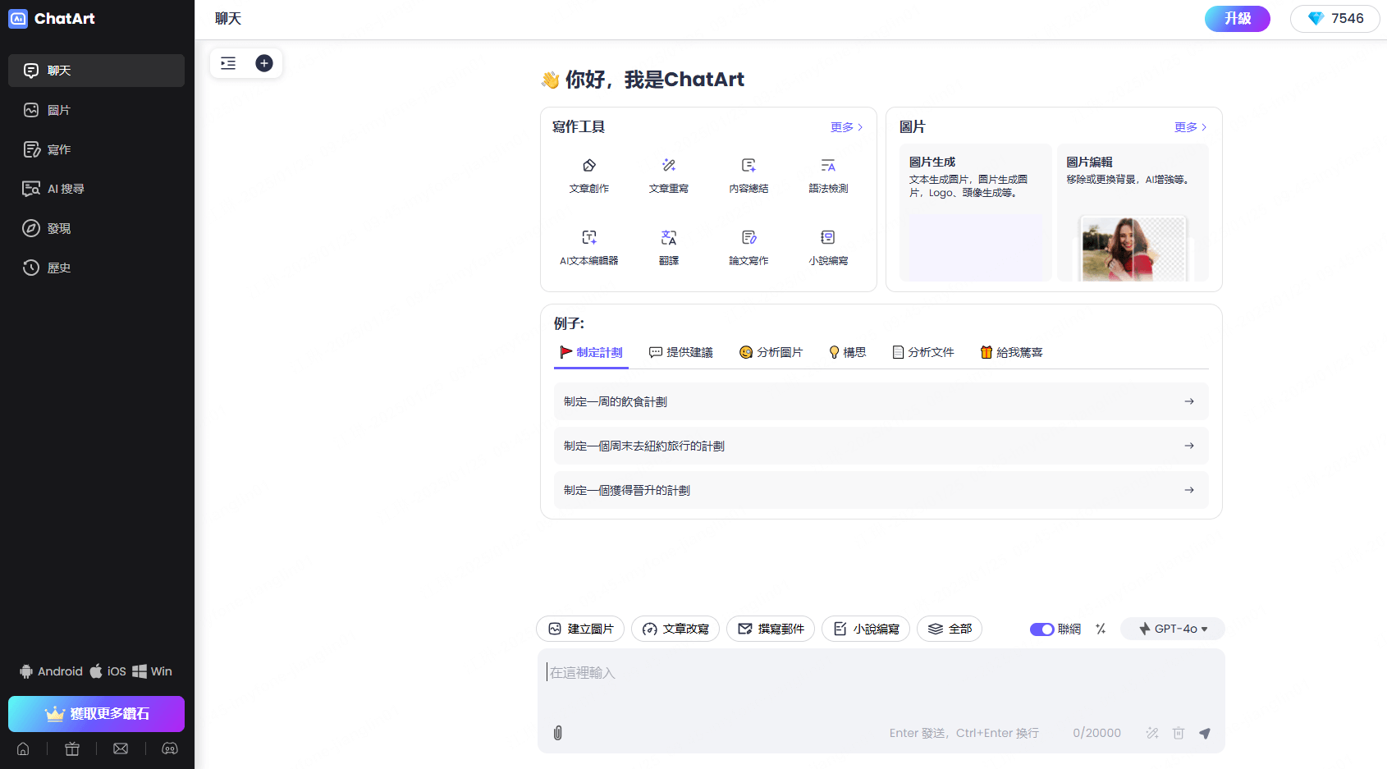Viewport: 1387px width, 769px height.
Task: Switch to the 制定計劃 tab
Action: (591, 352)
